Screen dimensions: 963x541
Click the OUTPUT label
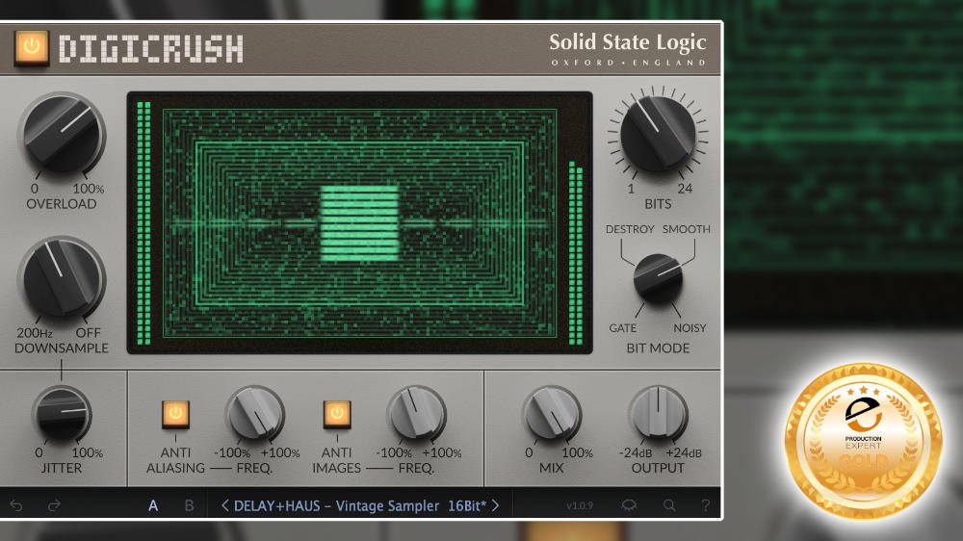tap(658, 468)
